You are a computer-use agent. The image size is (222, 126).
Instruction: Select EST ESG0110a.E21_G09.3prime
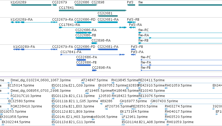[x=53, y=88]
